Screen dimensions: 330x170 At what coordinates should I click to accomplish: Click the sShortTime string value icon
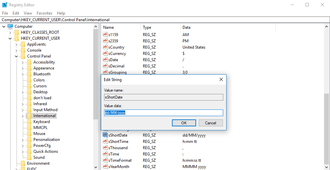click(x=105, y=142)
